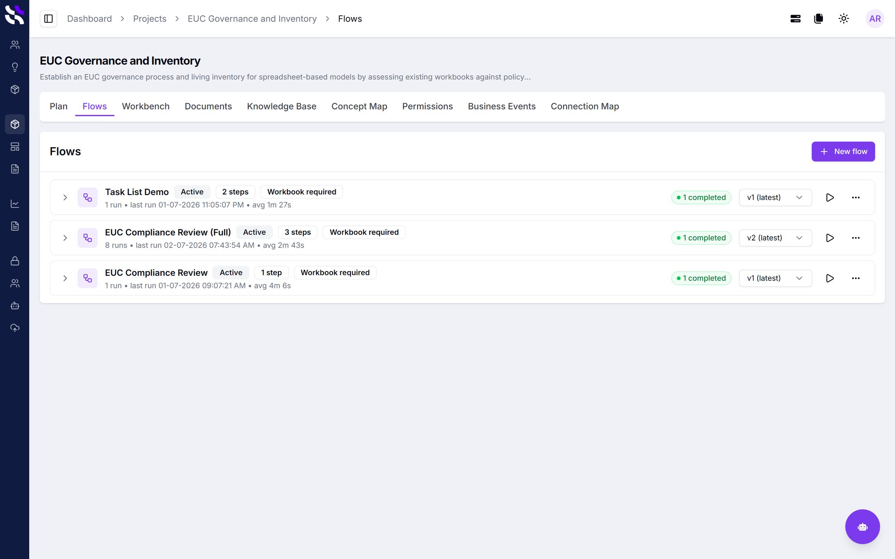
Task: Open the chatbot assistant floating button
Action: 862,527
